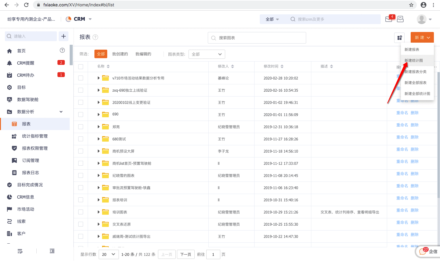Click the browser back arrow
Screen dimensions: 440x261
point(7,5)
